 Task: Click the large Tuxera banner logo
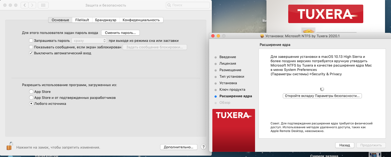coord(325,14)
